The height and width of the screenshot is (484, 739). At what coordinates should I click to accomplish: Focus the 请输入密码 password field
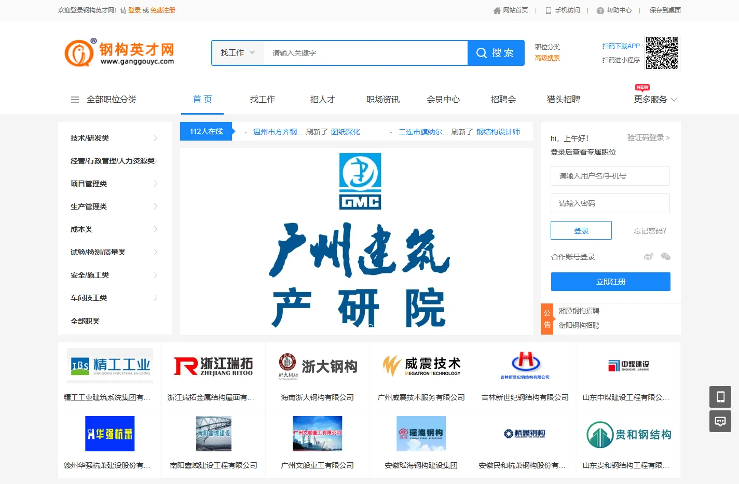point(610,203)
